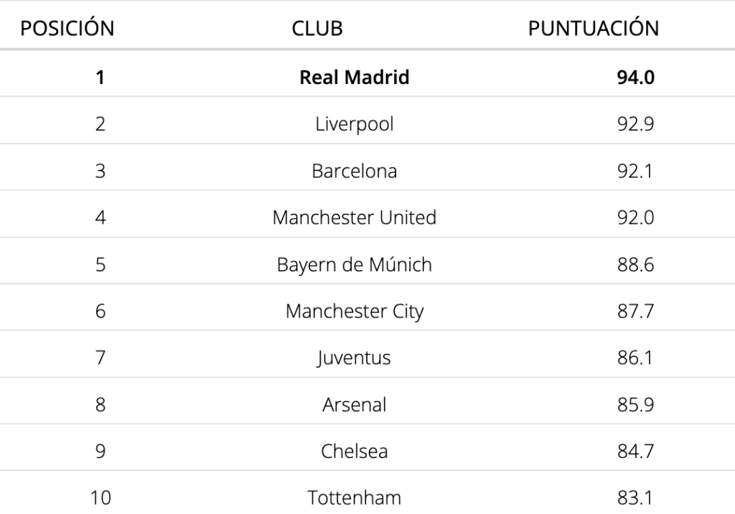This screenshot has height=514, width=735.
Task: Select the 88.6 score cell
Action: (x=636, y=264)
